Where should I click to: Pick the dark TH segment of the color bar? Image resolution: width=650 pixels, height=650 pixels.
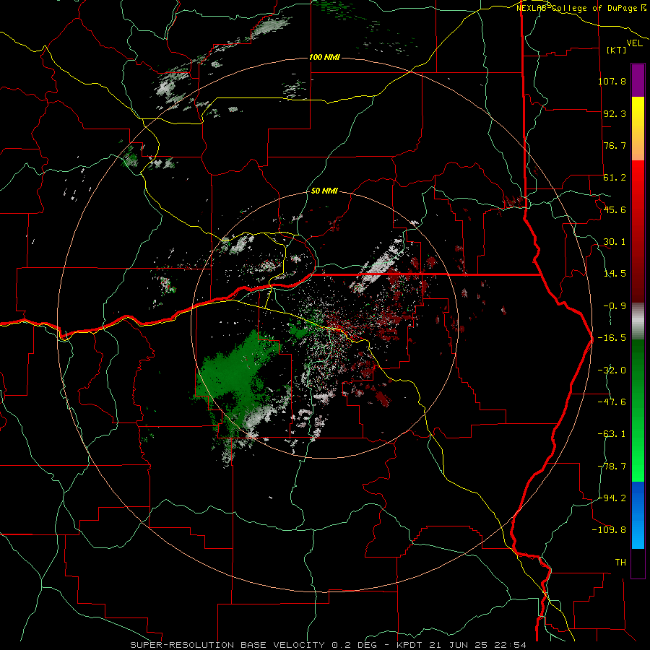click(x=638, y=563)
